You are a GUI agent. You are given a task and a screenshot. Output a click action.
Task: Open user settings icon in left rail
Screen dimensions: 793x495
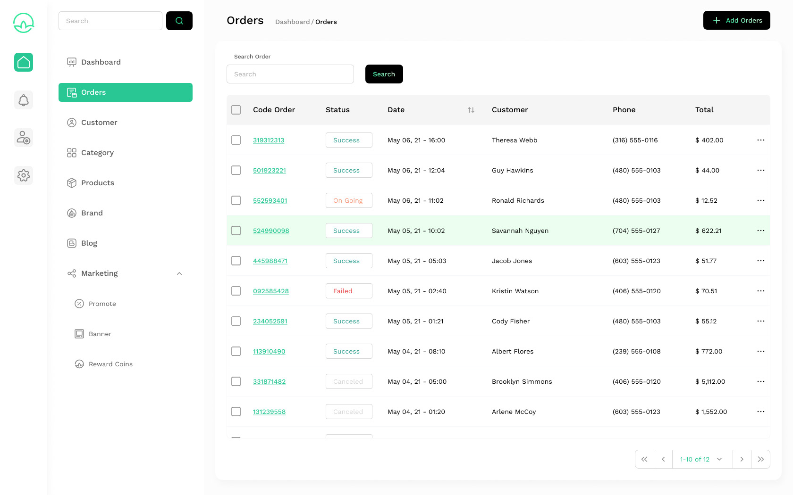(24, 138)
